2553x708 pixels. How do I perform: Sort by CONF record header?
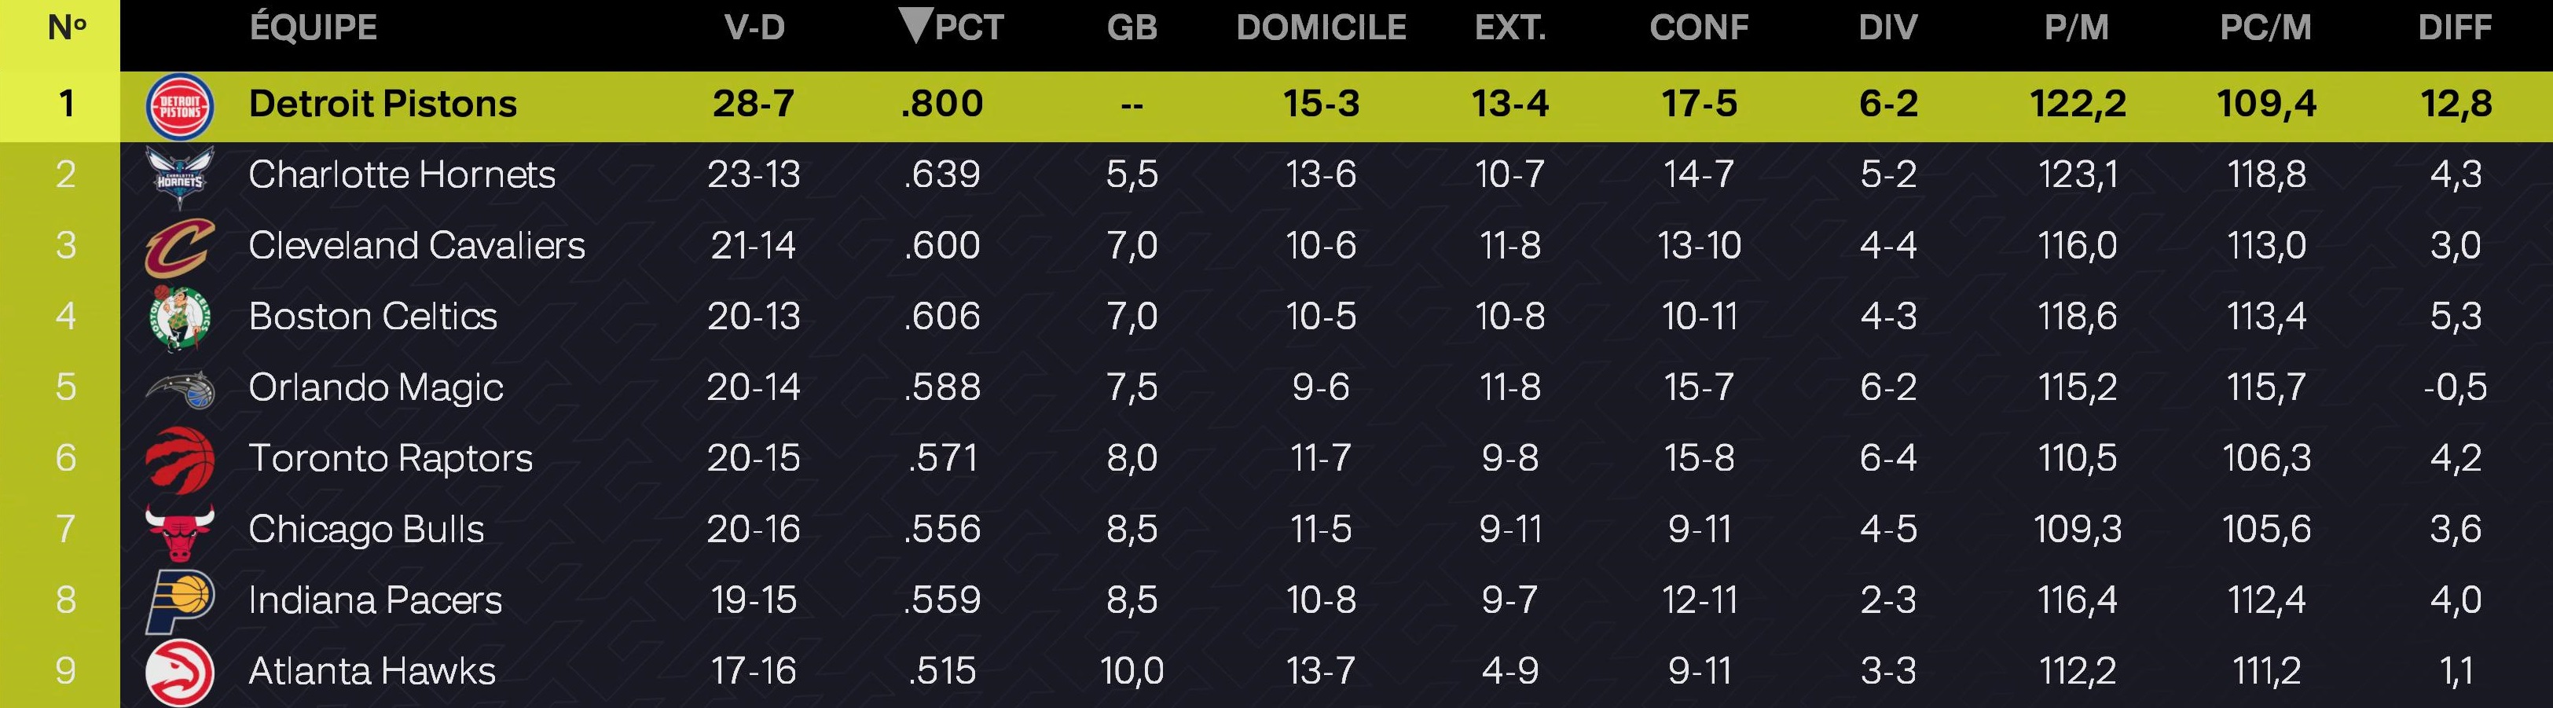click(1699, 28)
